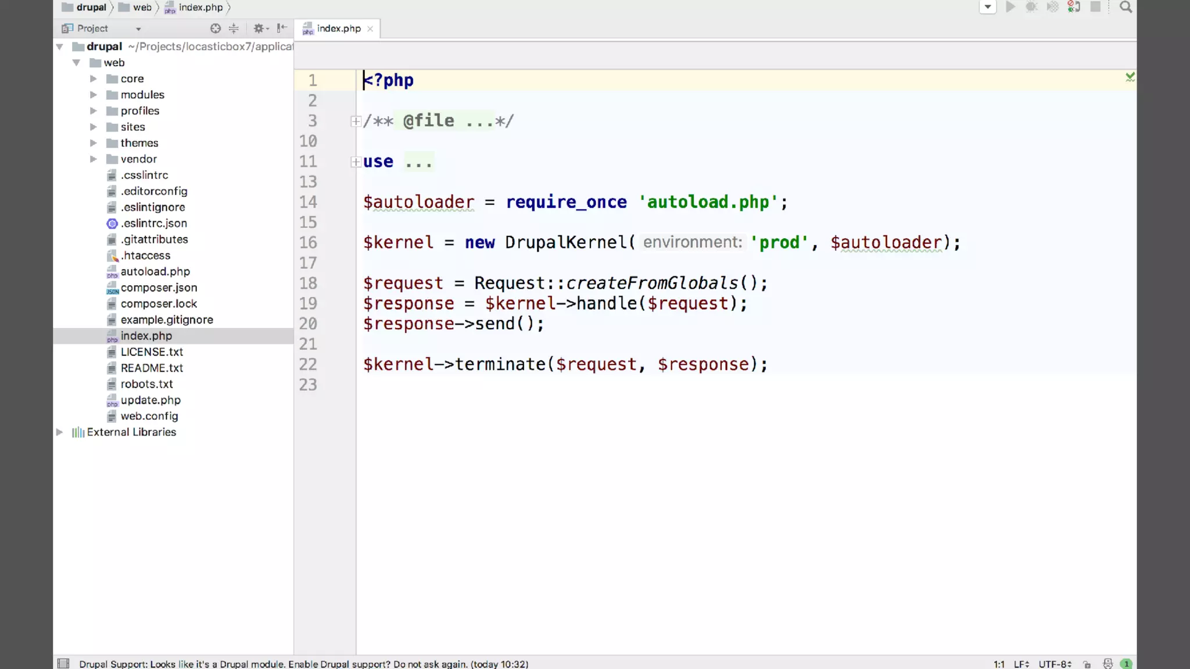Click the LF line separator selector
The width and height of the screenshot is (1190, 669).
point(1021,664)
